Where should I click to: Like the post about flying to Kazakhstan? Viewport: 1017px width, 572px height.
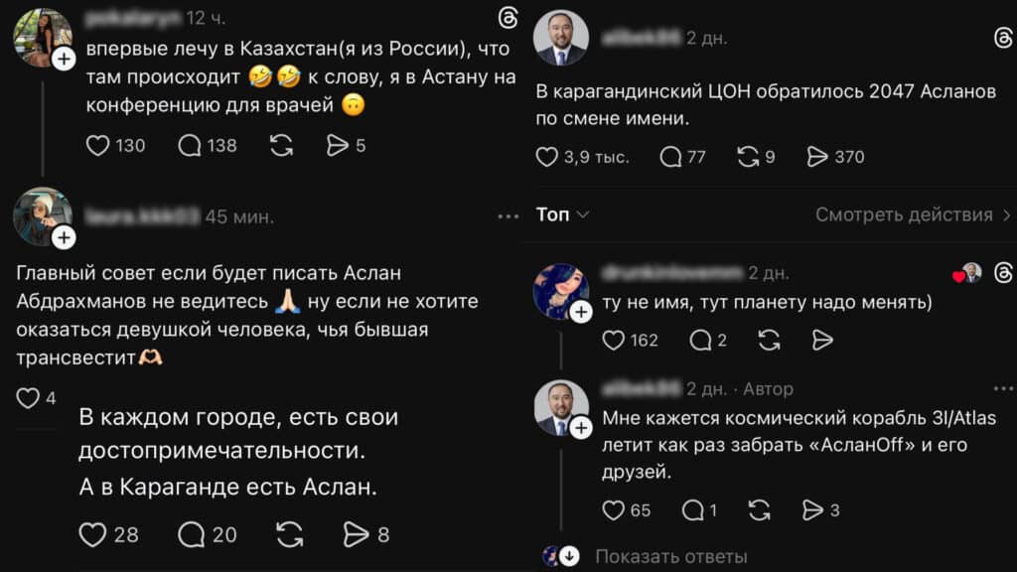[x=98, y=145]
